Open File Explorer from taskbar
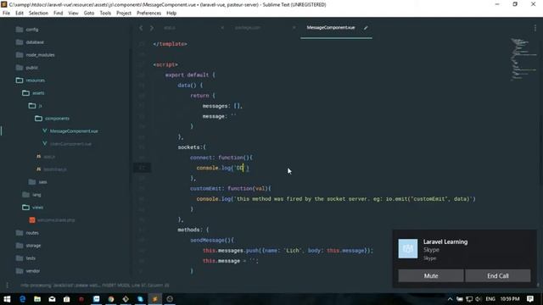Screen dimensions: 543x305 37,299
